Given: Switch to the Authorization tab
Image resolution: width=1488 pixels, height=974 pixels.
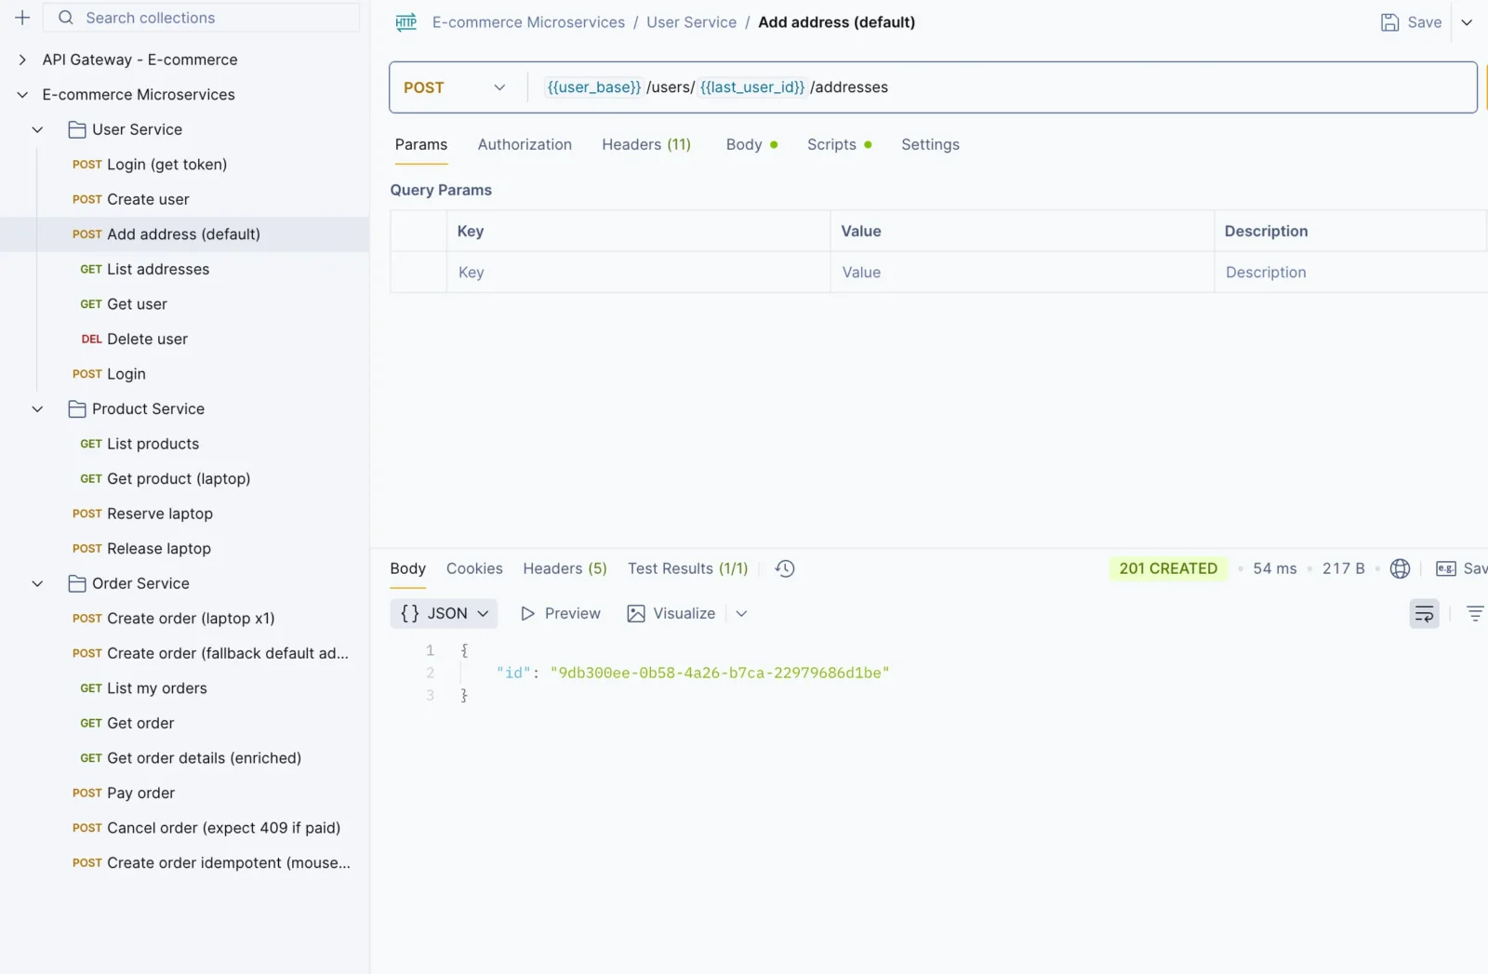Looking at the screenshot, I should [x=525, y=144].
